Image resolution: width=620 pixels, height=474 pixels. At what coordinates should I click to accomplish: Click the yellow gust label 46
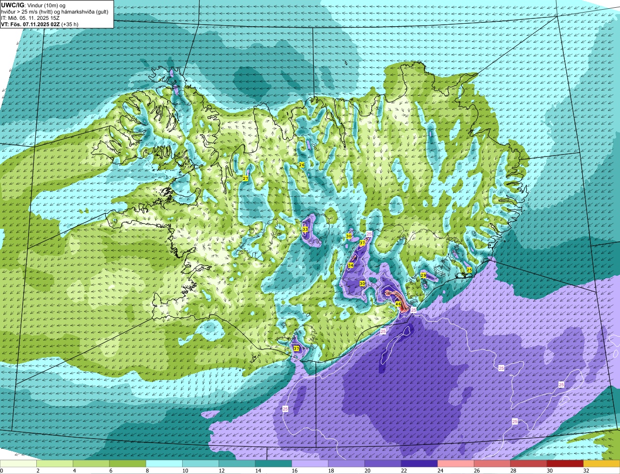pos(398,304)
